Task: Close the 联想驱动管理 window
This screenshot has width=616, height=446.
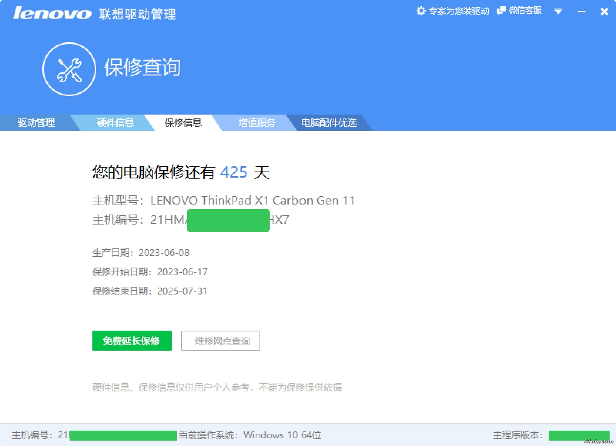Action: 604,12
